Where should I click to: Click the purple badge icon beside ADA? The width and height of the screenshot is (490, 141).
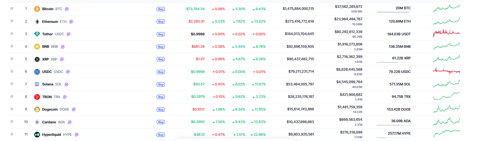point(70,122)
